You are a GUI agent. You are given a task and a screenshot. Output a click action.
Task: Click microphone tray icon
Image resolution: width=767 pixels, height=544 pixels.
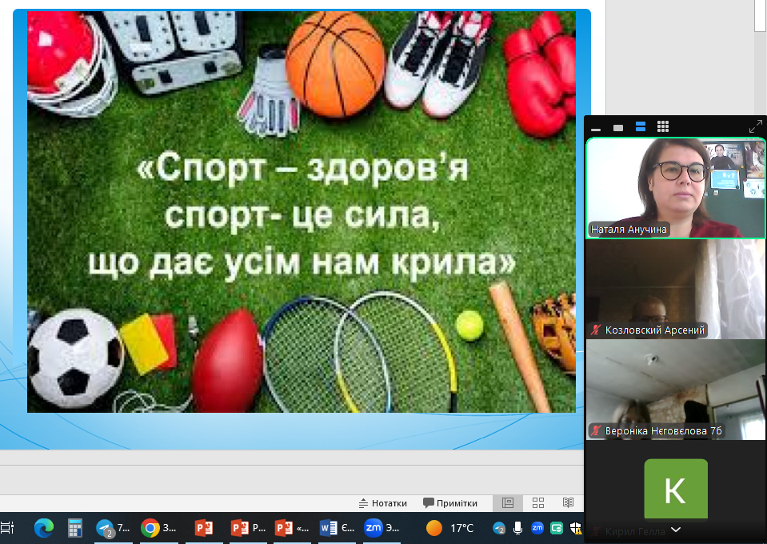tap(517, 528)
